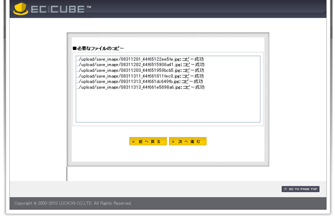Click the up arrow on GO TO PAGE TOP
The image size is (335, 218).
pyautogui.click(x=285, y=189)
